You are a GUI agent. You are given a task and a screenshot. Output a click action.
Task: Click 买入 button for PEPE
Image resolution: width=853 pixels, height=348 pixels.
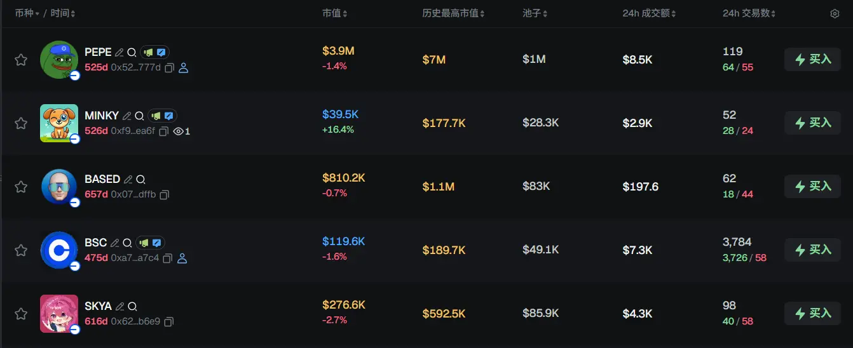[x=813, y=60]
